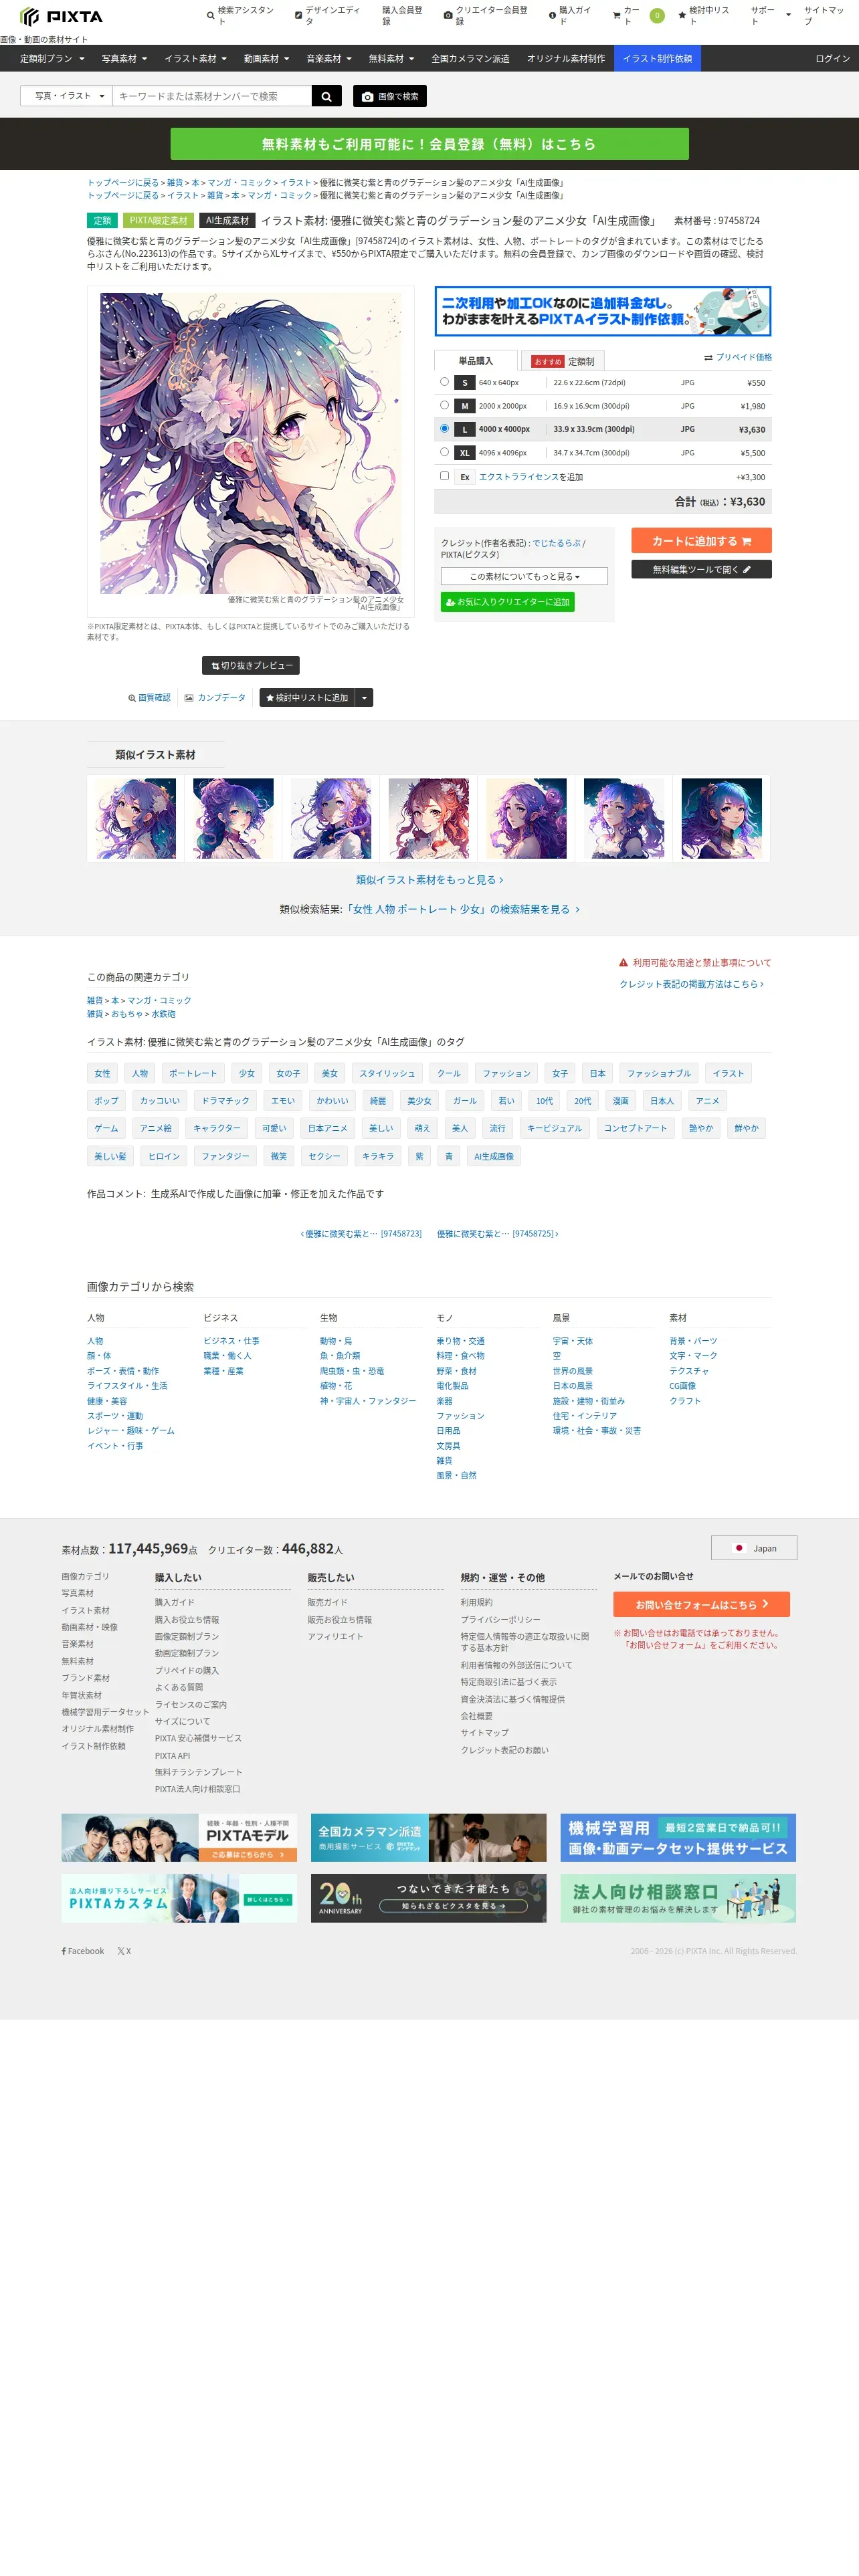Click green 会員登録（無料）はこちら banner
Image resolution: width=859 pixels, height=2576 pixels.
pyautogui.click(x=429, y=144)
